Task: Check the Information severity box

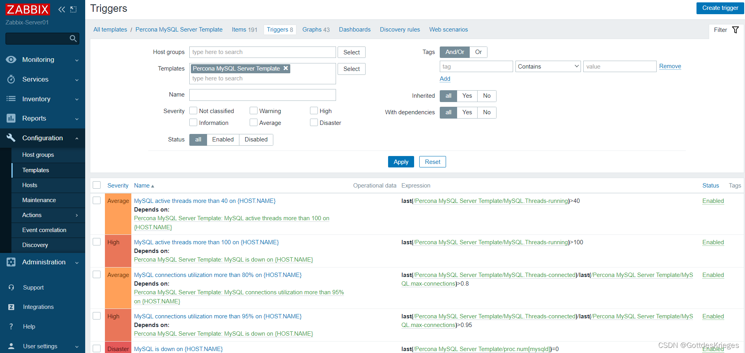Action: pos(193,123)
